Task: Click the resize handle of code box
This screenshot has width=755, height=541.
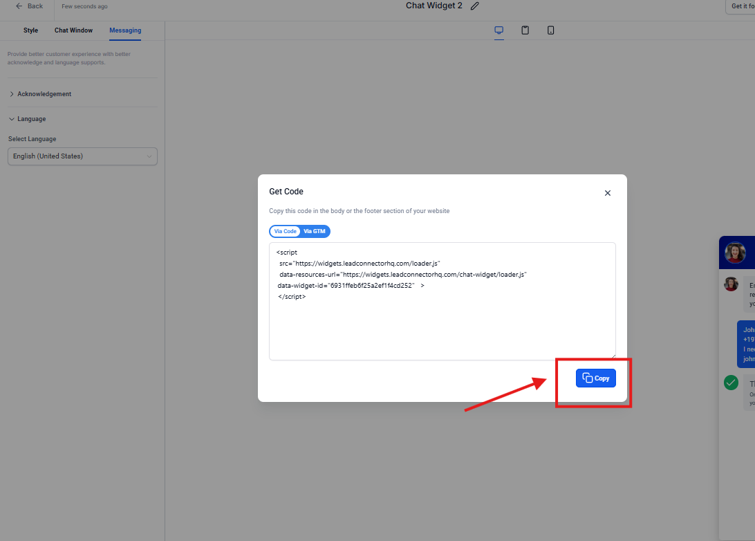Action: point(612,356)
